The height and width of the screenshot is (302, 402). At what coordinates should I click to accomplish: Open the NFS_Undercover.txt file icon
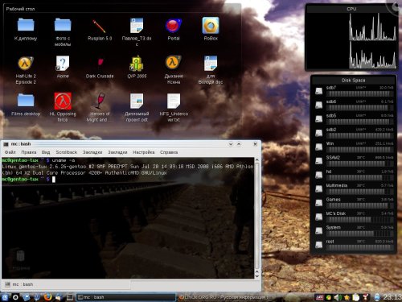[x=174, y=101]
